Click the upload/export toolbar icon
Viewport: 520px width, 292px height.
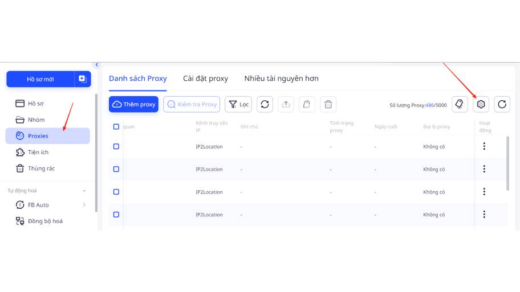(286, 104)
